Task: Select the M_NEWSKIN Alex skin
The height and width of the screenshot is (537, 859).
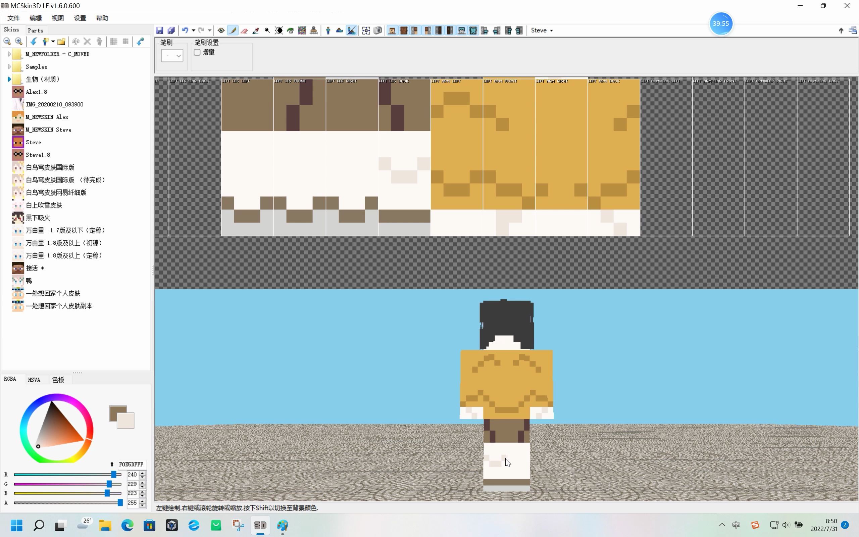Action: pos(47,117)
